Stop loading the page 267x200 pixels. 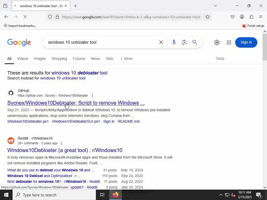click(25, 17)
